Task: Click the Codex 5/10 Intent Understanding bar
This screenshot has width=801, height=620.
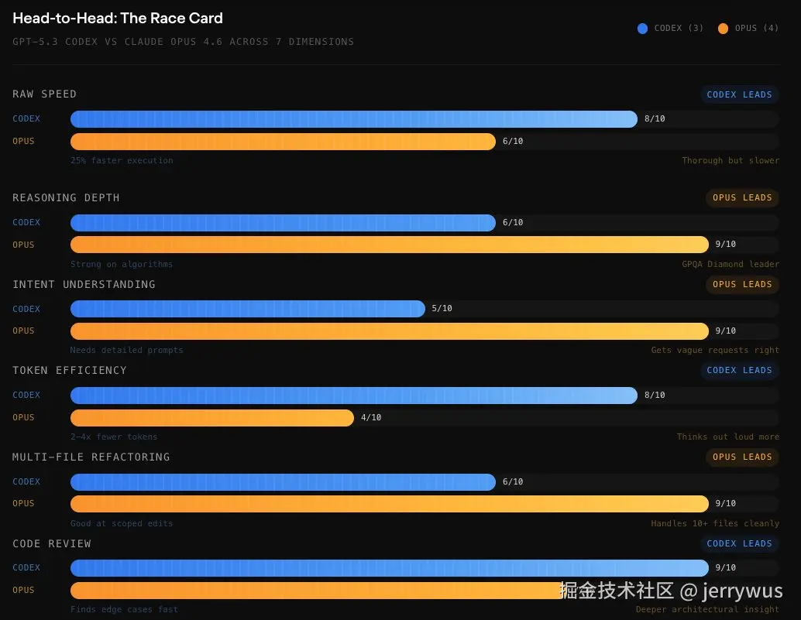Action: coord(248,309)
